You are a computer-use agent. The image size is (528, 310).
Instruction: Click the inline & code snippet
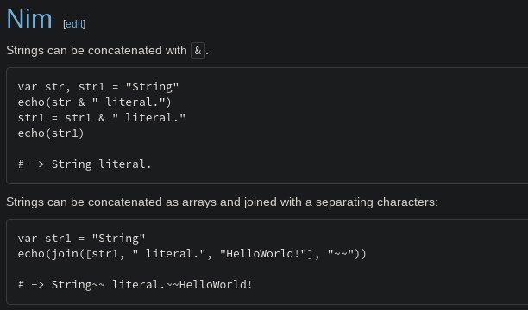click(x=198, y=51)
